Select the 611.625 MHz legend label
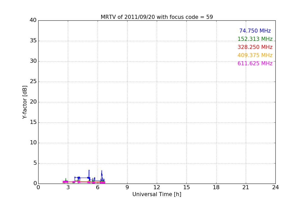306x204 pixels. point(255,63)
